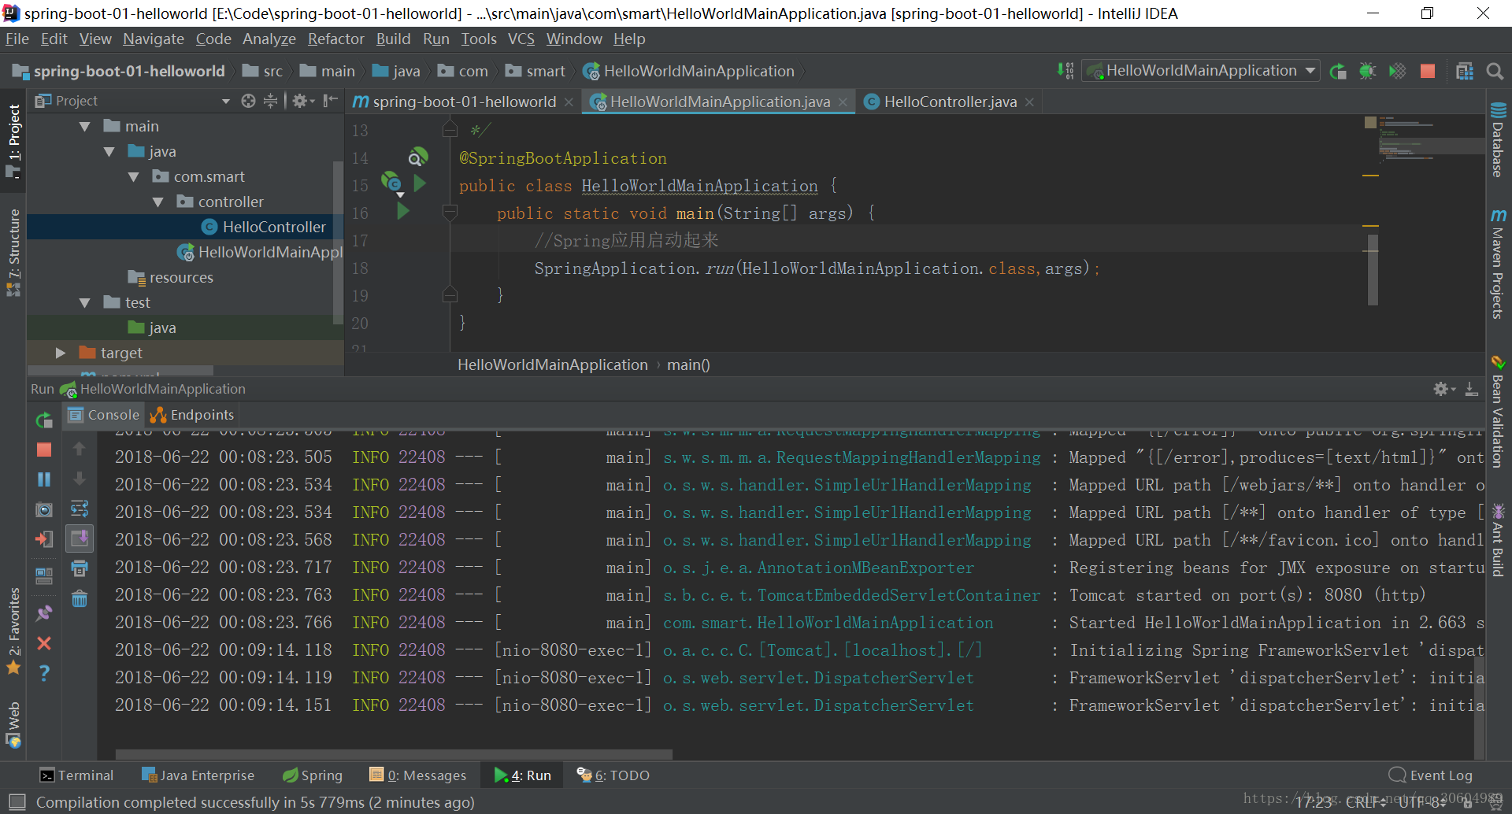Start debugging with the bug icon
The height and width of the screenshot is (814, 1512).
point(1368,71)
